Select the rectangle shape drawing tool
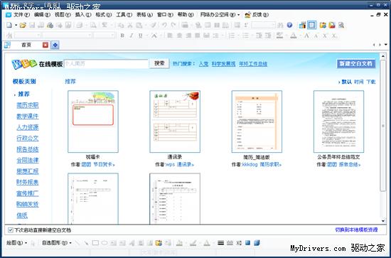 [x=95, y=243]
